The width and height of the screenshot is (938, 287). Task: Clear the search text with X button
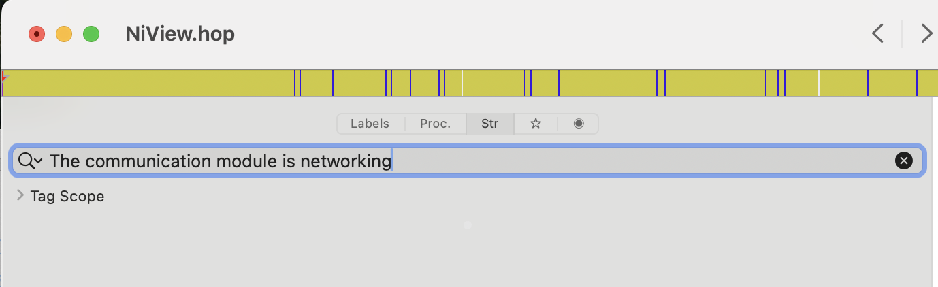(x=903, y=161)
